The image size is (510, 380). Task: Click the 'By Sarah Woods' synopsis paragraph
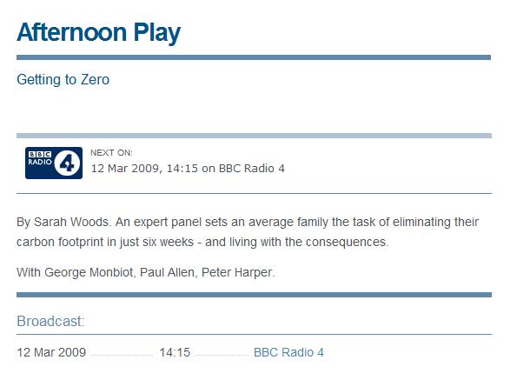click(x=248, y=232)
